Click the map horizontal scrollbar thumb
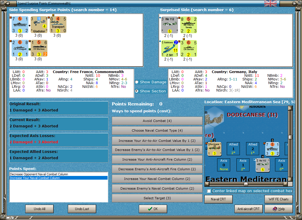The height and width of the screenshot is (220, 302). tap(246, 184)
